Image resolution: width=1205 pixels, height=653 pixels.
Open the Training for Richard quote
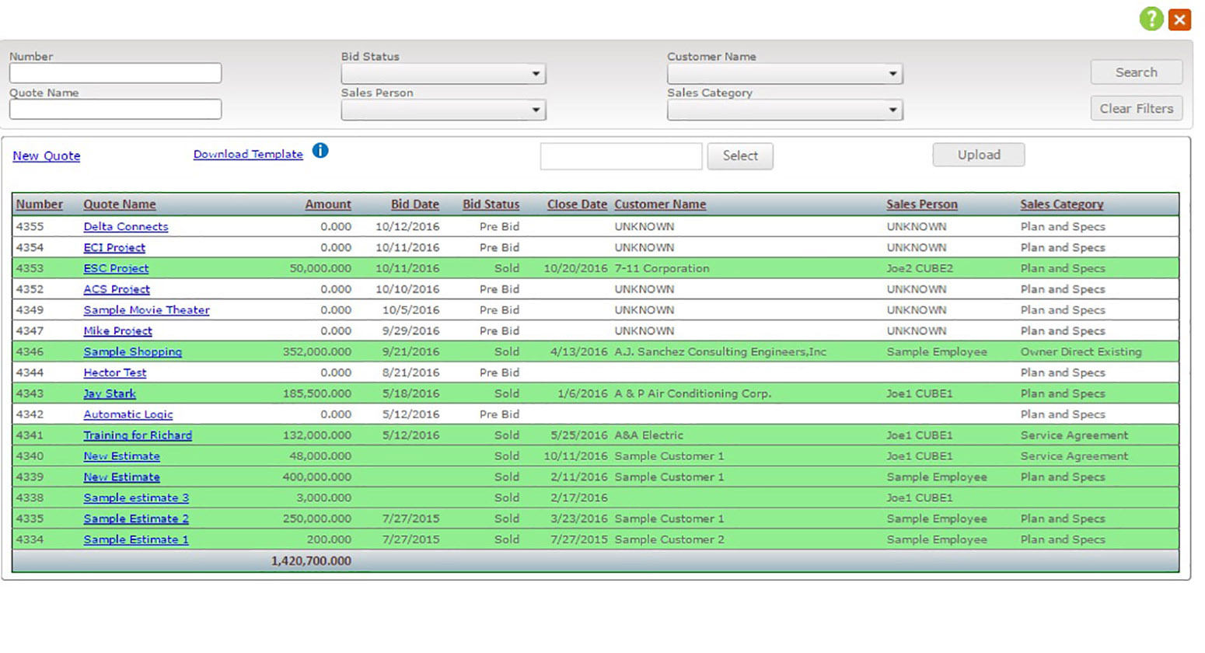(138, 435)
